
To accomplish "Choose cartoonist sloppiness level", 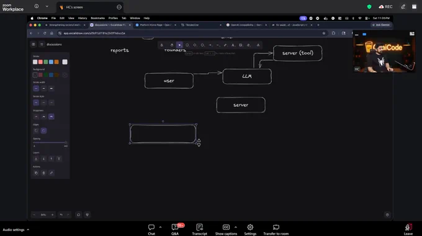I will 51,116.
